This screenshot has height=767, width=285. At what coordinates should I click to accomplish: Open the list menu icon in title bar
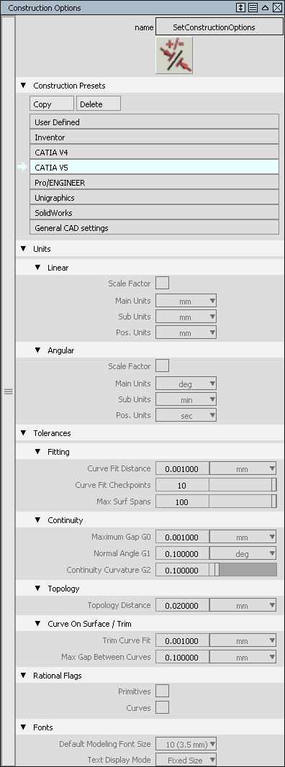253,8
